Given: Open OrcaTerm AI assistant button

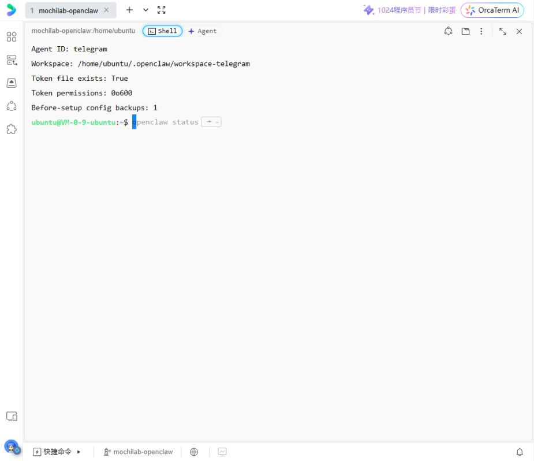Looking at the screenshot, I should tap(492, 10).
